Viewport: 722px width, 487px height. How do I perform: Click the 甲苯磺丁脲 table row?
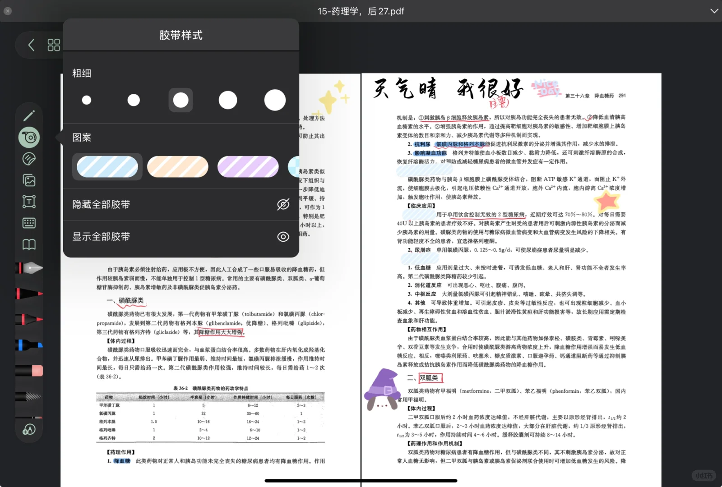[x=210, y=405]
